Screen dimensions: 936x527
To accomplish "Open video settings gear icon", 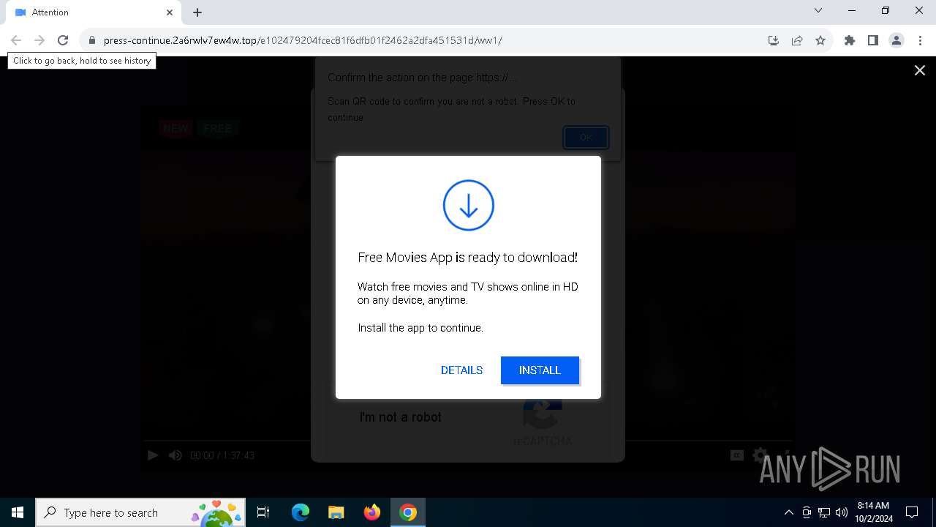I will coord(760,455).
